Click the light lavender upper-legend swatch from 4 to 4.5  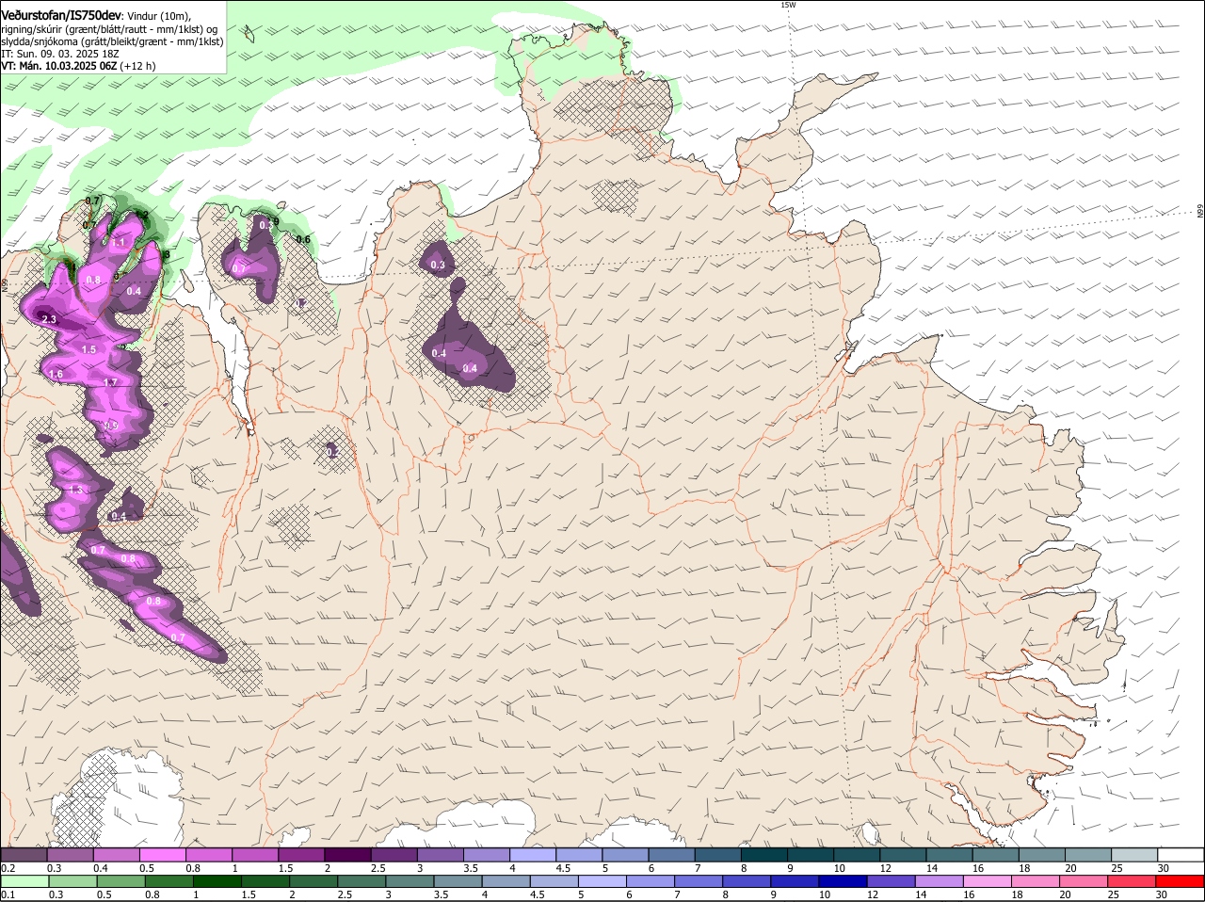(x=533, y=854)
